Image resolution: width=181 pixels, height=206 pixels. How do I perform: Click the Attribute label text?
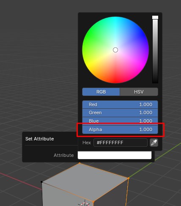(x=64, y=155)
